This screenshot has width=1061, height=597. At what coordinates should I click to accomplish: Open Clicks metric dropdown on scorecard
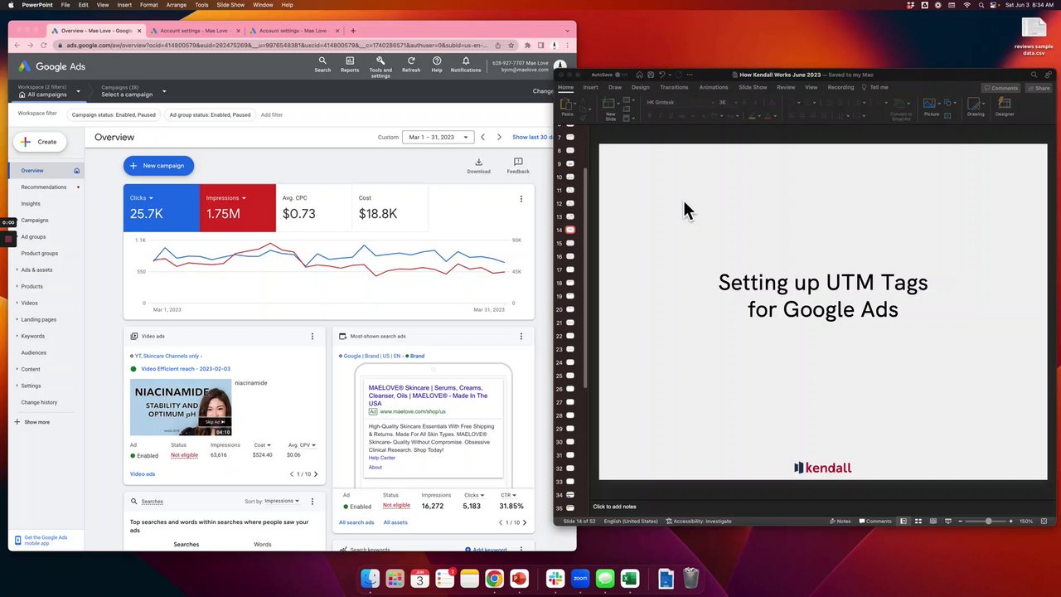[141, 198]
